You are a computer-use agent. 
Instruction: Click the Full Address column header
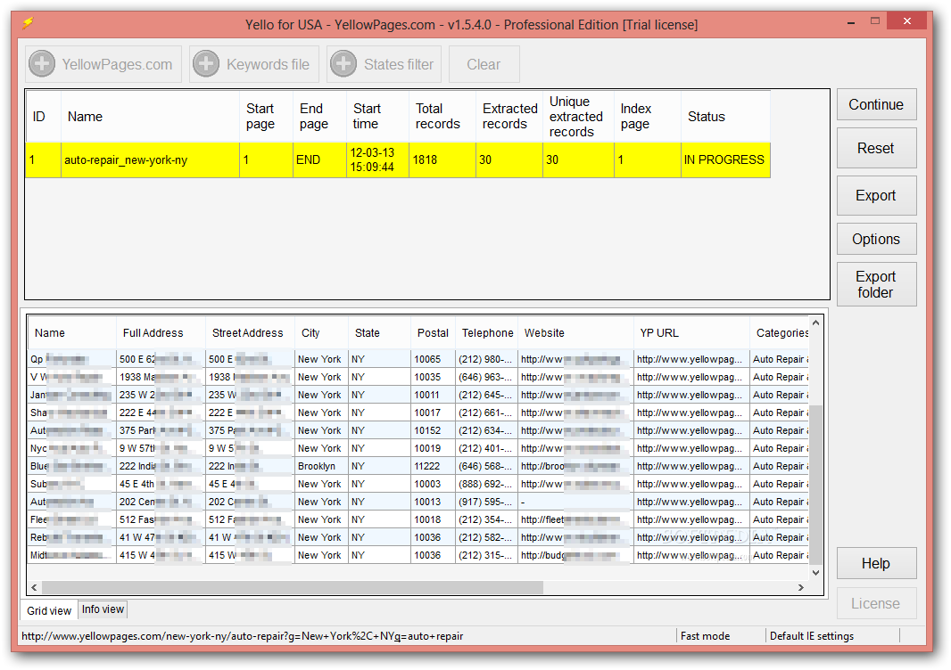[161, 333]
